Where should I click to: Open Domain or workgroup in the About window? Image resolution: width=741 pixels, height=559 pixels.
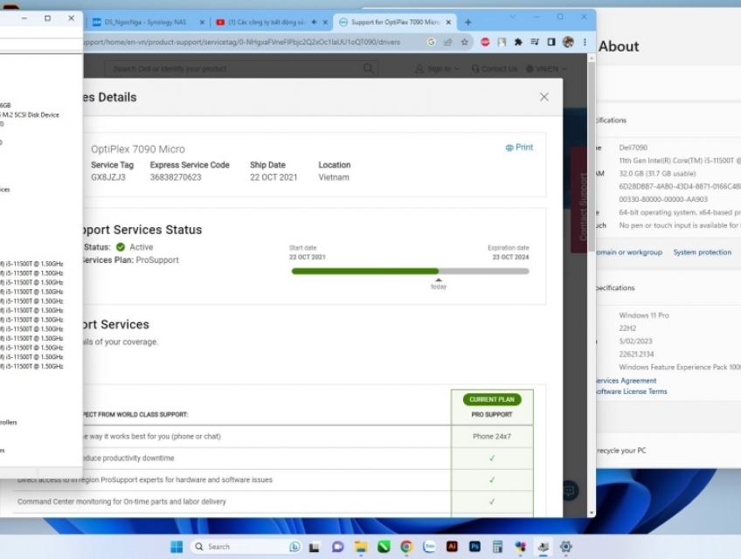click(628, 252)
